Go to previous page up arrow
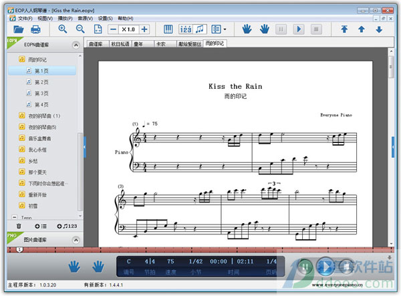This screenshot has height=296, width=401. [362, 29]
